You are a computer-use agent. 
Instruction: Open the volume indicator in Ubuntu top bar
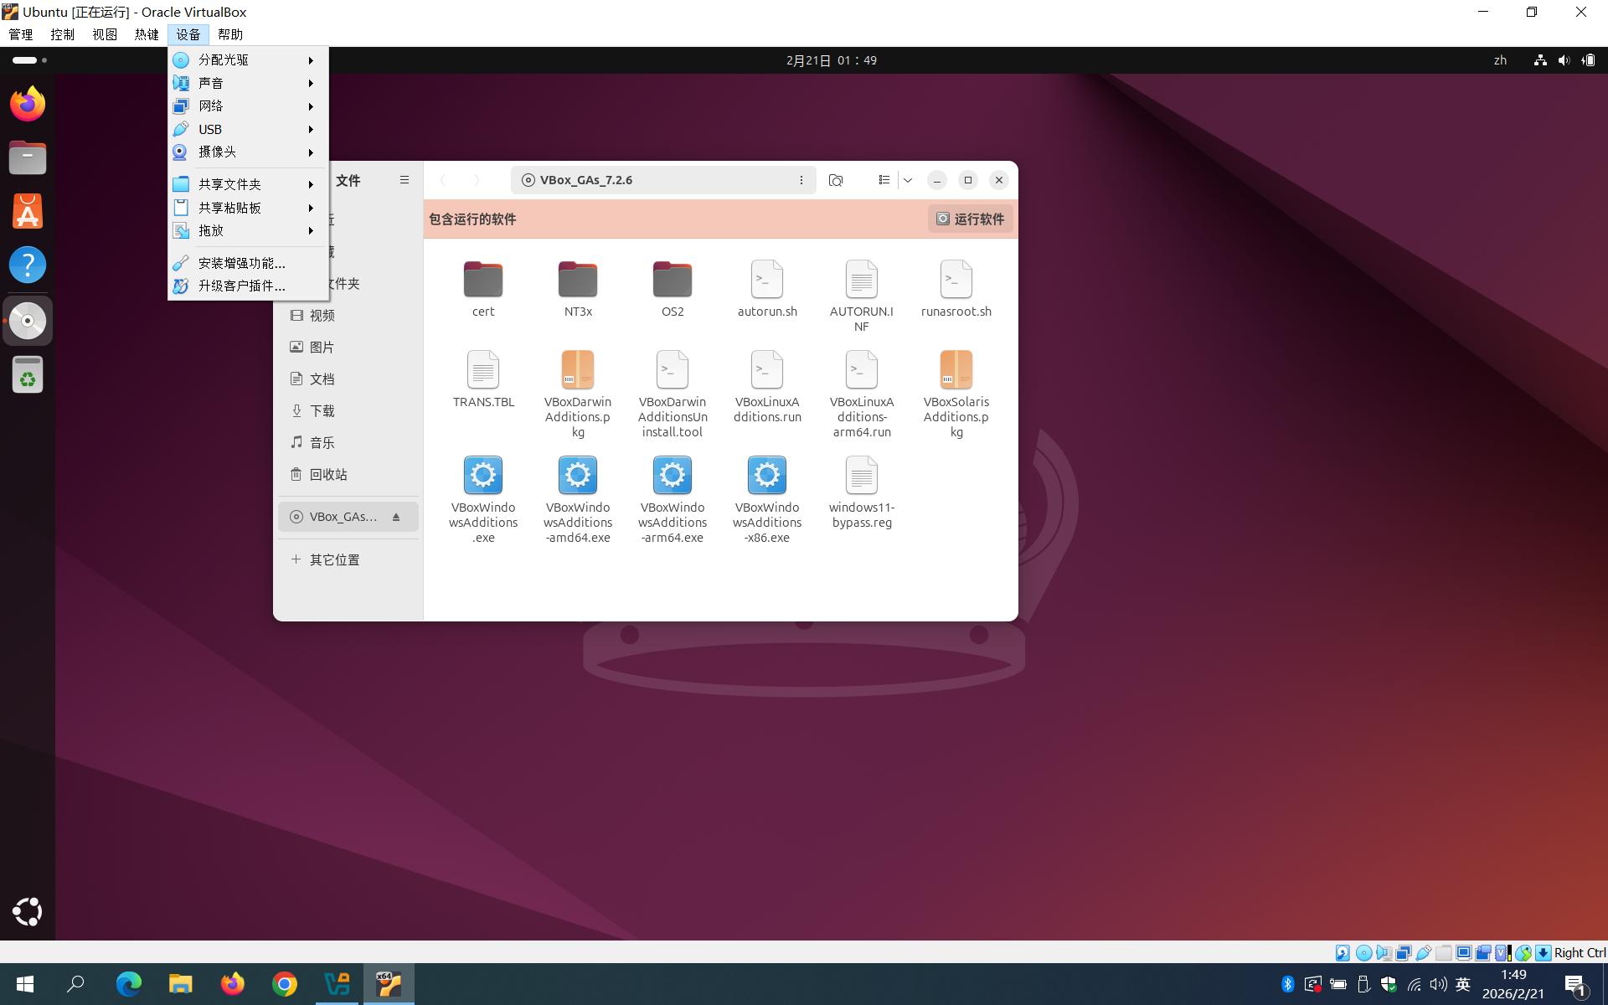click(x=1563, y=60)
